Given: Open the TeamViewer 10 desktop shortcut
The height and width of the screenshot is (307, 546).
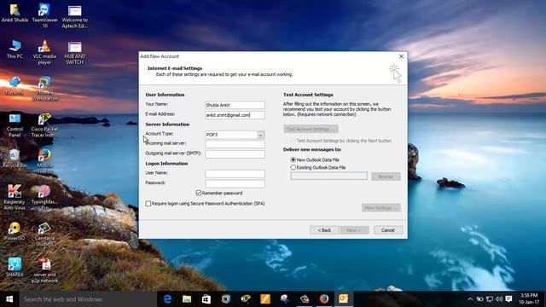Looking at the screenshot, I should (x=44, y=15).
